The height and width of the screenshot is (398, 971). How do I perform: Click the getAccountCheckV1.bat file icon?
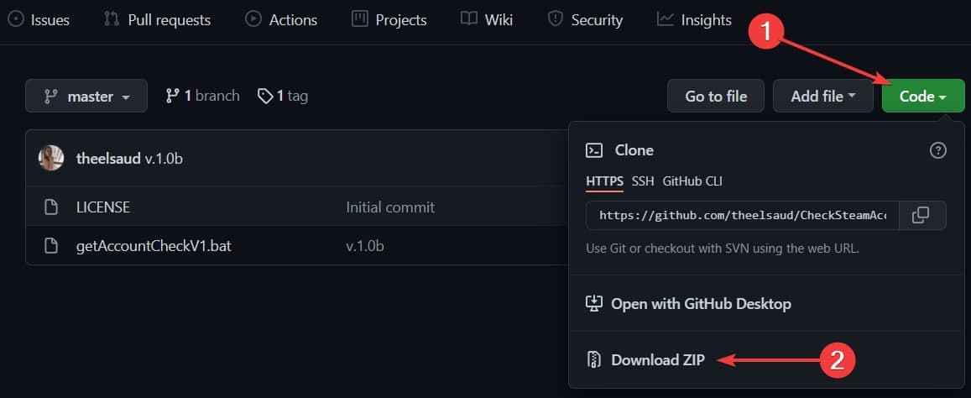point(51,246)
